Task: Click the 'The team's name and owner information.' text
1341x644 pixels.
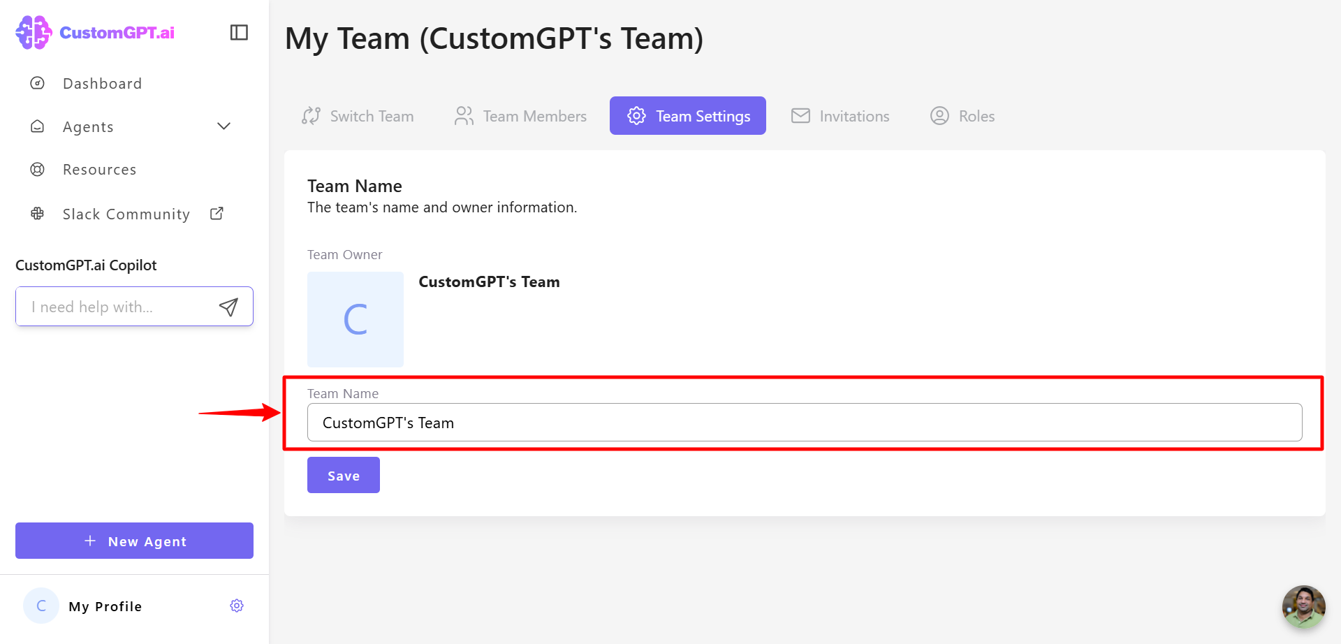Action: 442,207
